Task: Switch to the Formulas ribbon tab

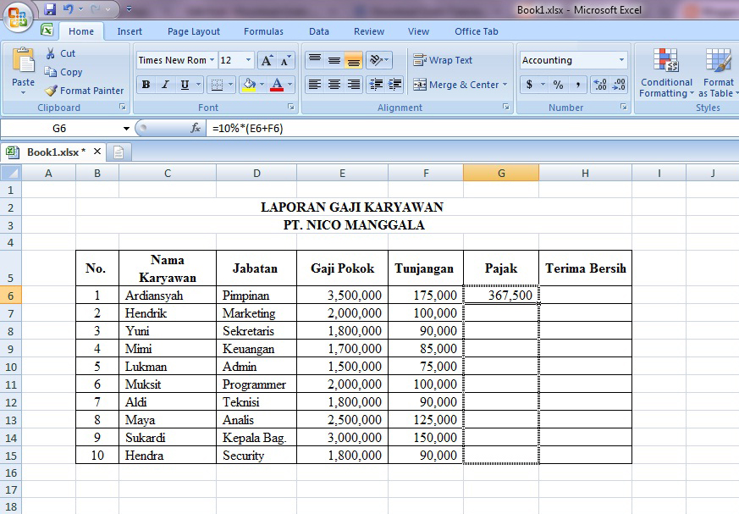Action: coord(263,31)
